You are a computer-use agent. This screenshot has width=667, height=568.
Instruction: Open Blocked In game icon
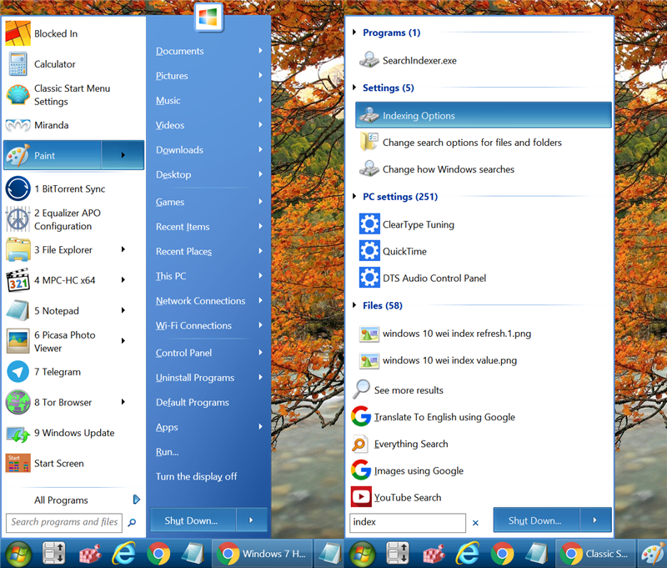[18, 33]
